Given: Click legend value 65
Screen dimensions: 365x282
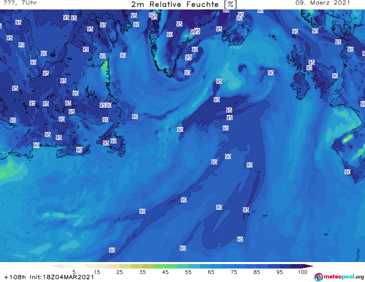Looking at the screenshot, I should 211,272.
